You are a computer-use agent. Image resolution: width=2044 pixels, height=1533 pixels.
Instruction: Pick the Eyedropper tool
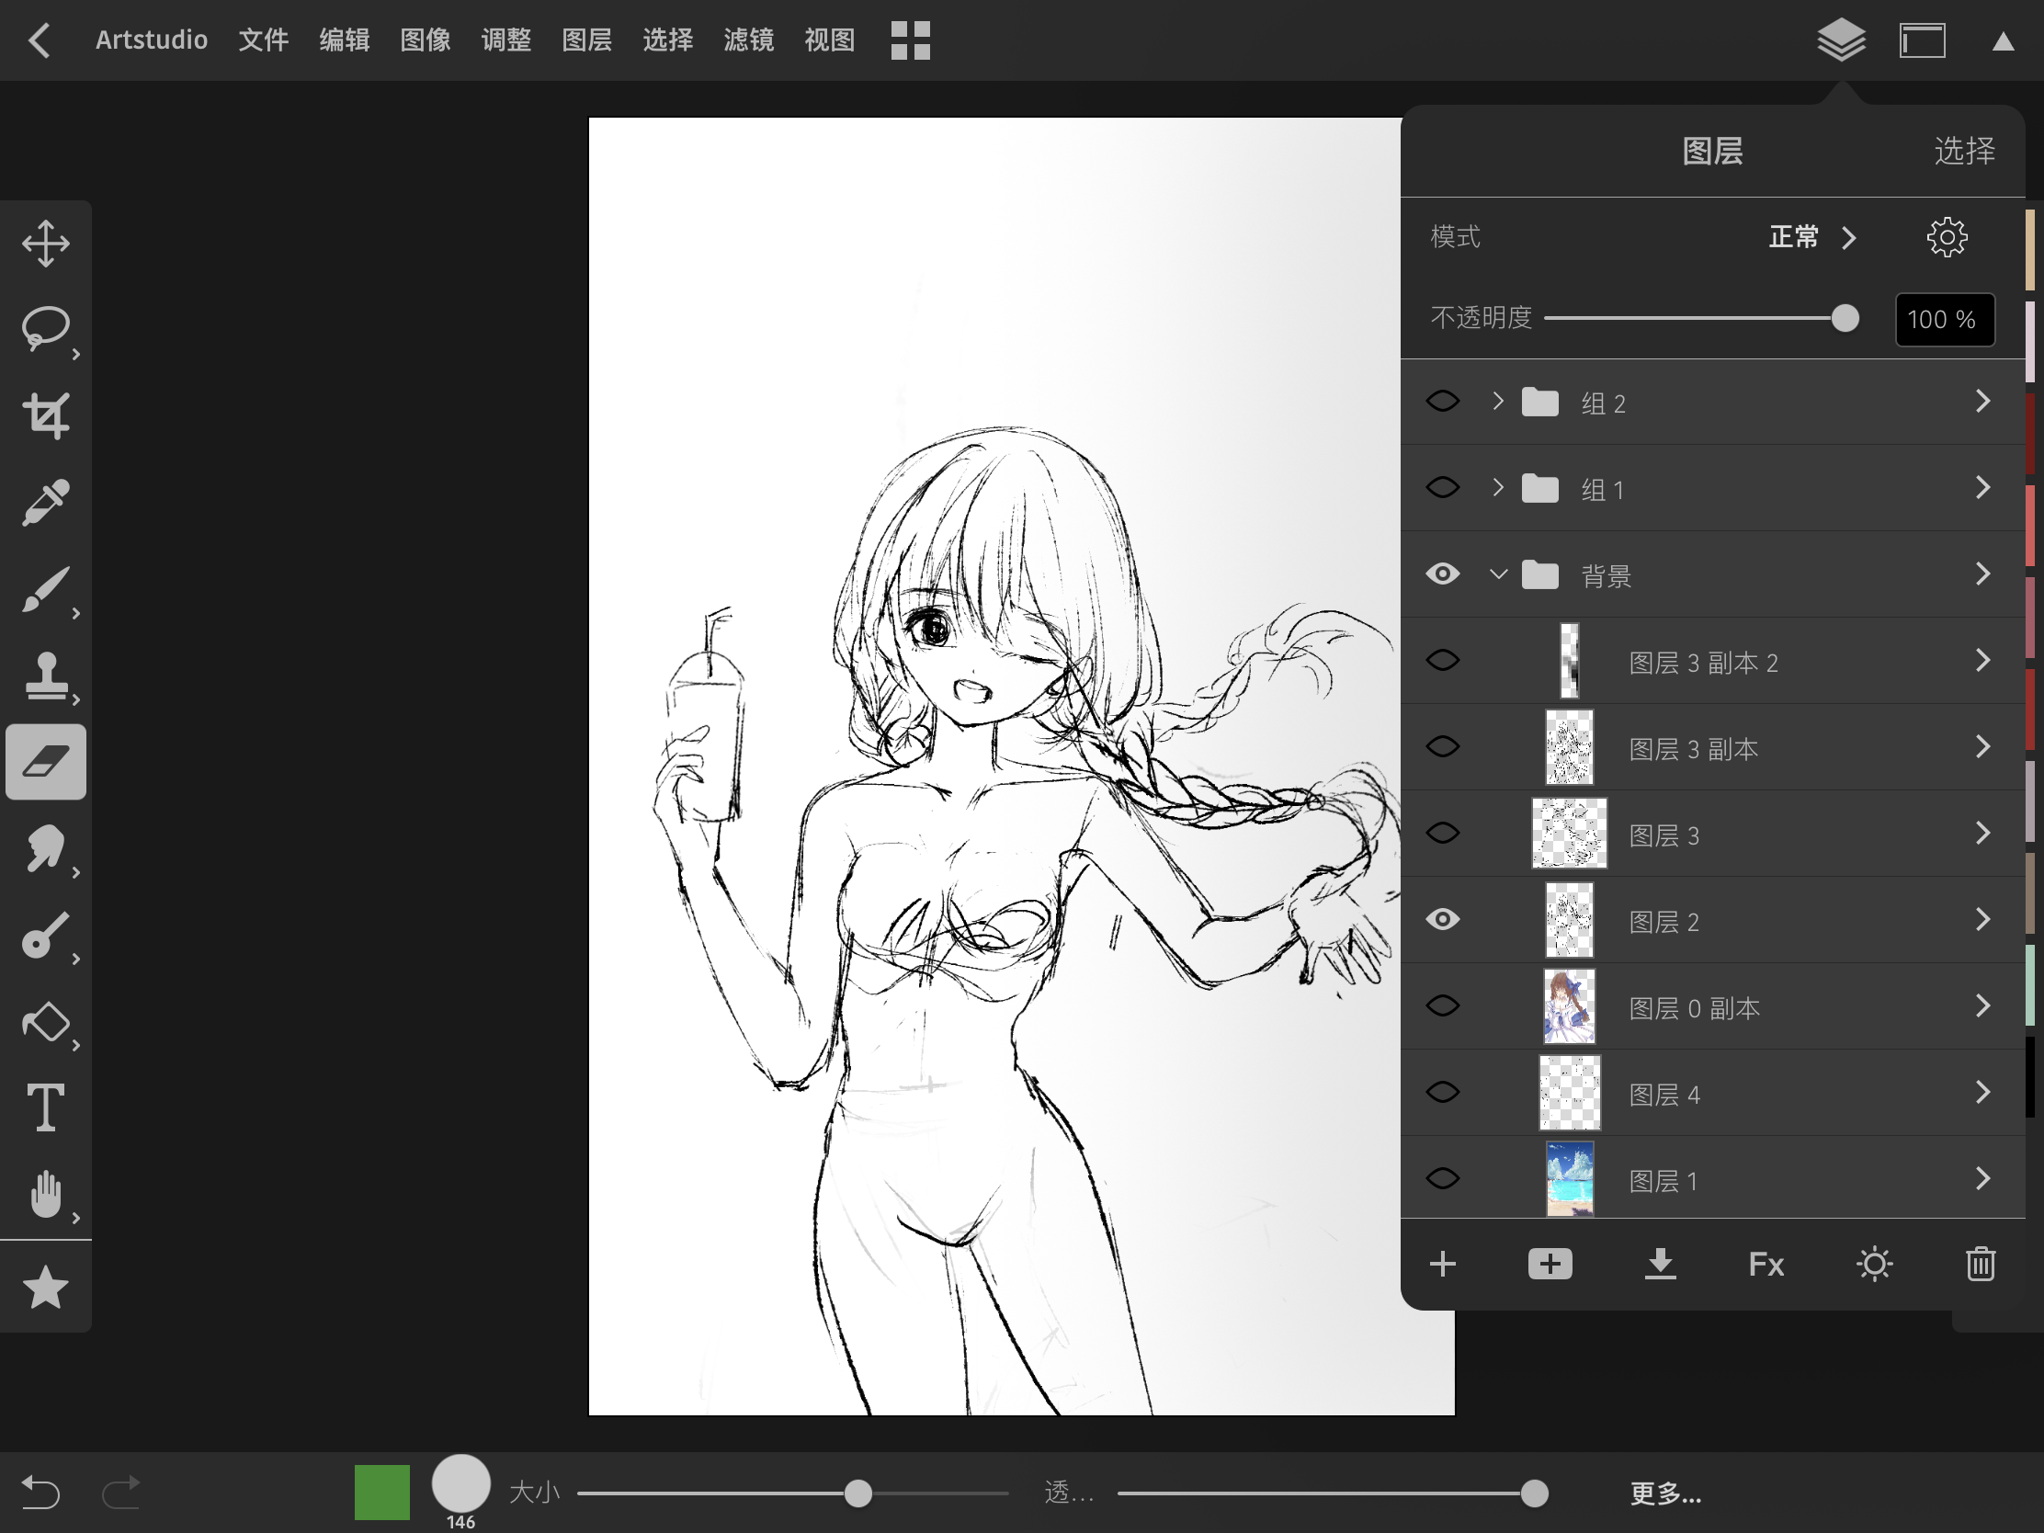[45, 502]
